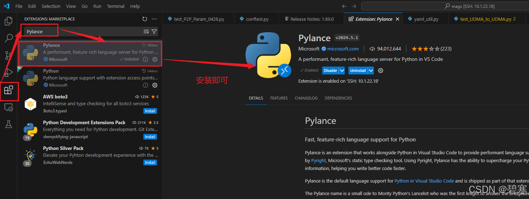Click the 94,012,644 install count
The height and width of the screenshot is (199, 529).
pyautogui.click(x=385, y=49)
